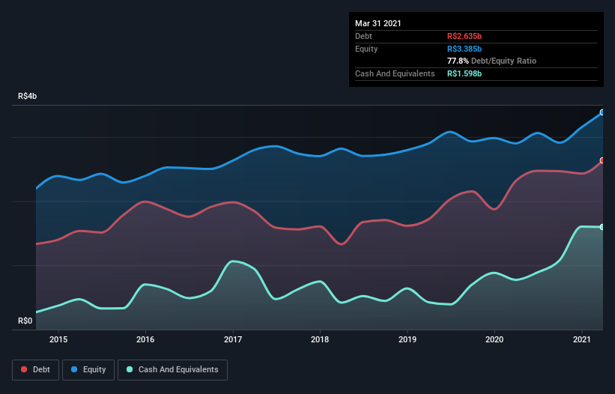Toggle Cash And Equivalents legend button

[172, 370]
